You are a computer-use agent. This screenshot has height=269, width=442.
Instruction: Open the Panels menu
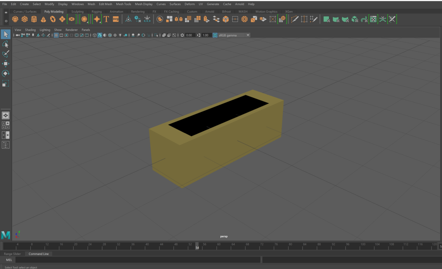coord(86,30)
